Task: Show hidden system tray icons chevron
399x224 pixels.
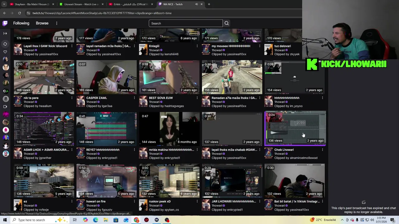Action: pyautogui.click(x=342, y=220)
